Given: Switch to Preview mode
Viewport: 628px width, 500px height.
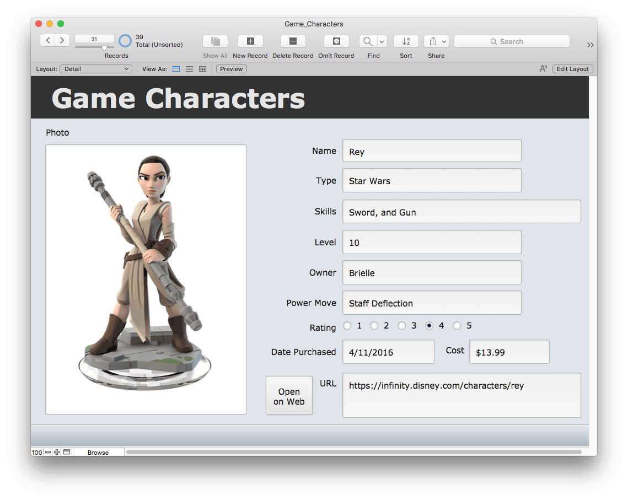Looking at the screenshot, I should pos(230,68).
